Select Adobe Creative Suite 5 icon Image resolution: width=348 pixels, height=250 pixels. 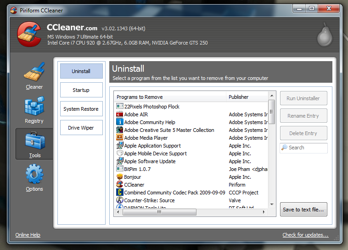pos(120,130)
